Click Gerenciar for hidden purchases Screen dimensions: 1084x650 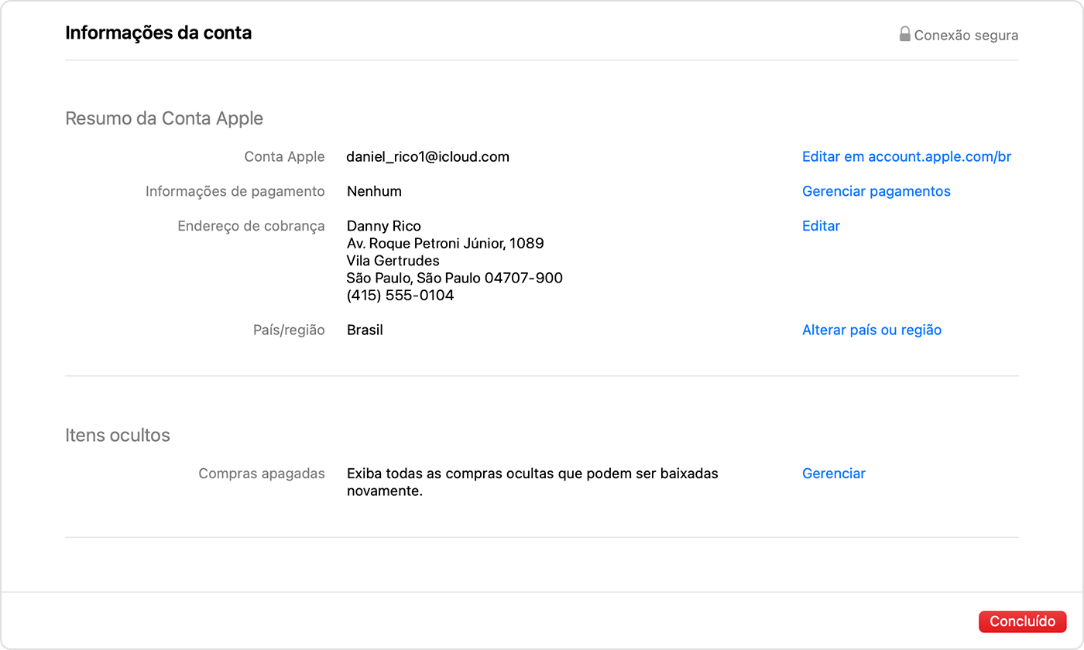point(834,474)
